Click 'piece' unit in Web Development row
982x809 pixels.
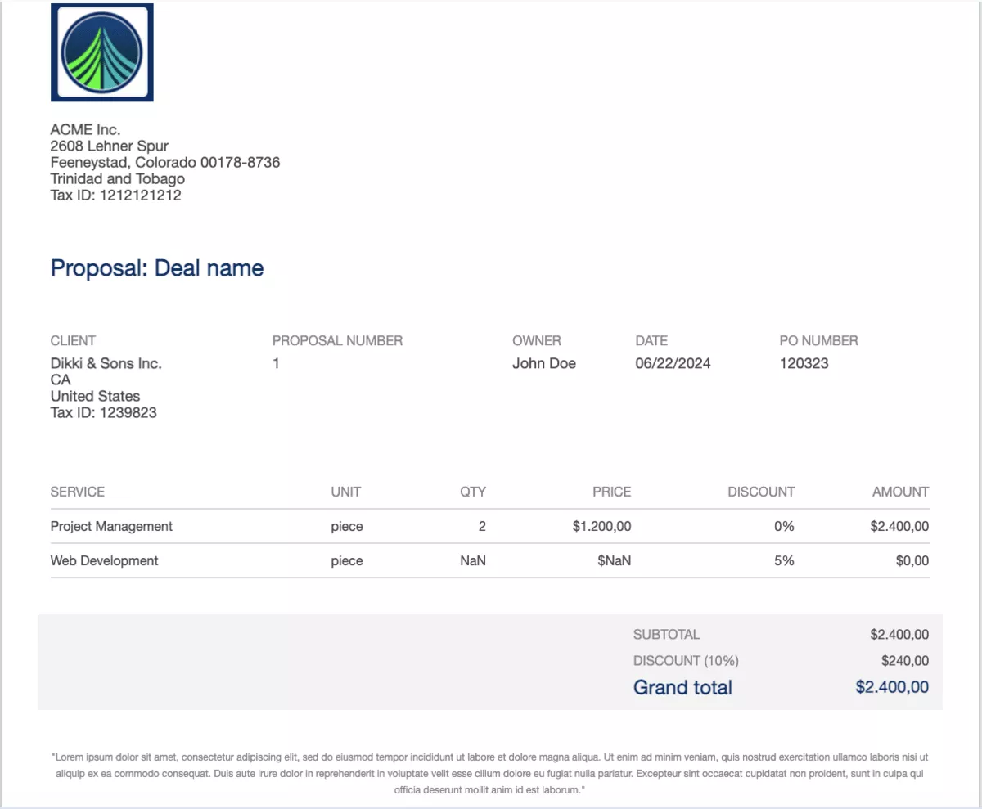[x=347, y=560]
